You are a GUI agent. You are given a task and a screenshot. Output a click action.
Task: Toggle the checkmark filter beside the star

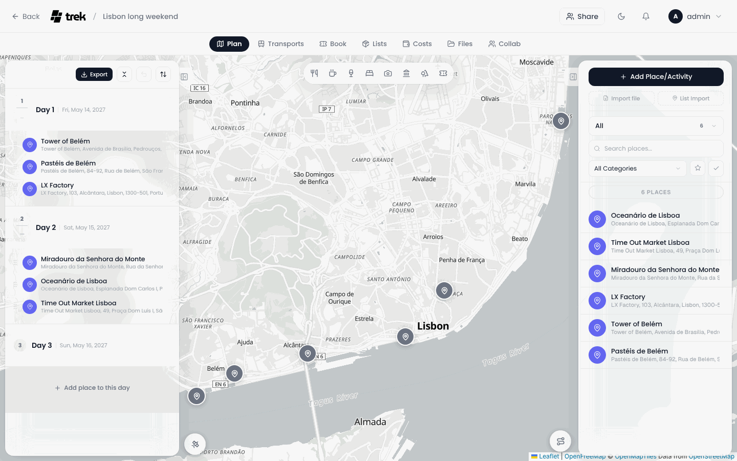point(716,168)
